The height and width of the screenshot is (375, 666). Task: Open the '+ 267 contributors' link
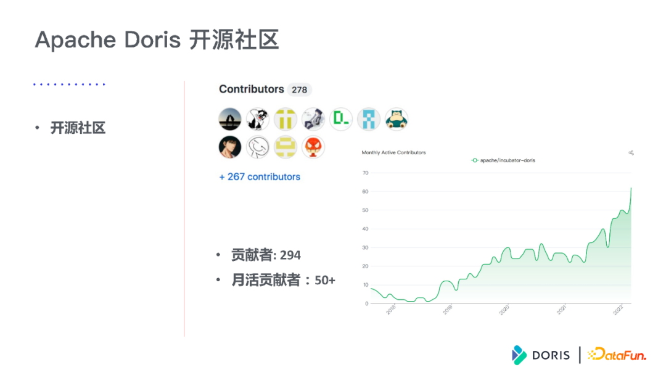pos(259,176)
